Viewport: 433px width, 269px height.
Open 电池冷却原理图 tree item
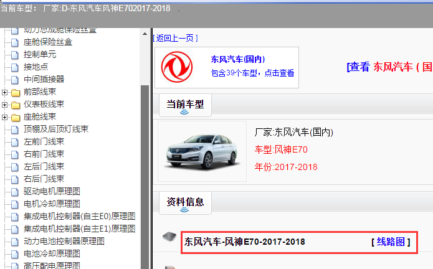(52, 254)
